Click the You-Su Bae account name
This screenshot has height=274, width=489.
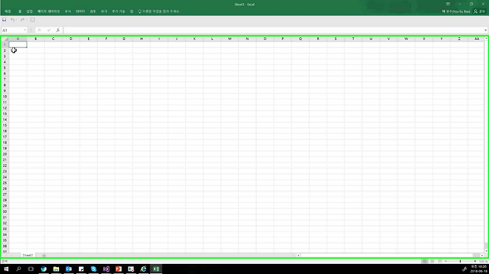click(456, 12)
